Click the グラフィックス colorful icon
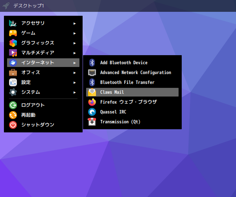Image resolution: width=236 pixels, height=197 pixels. pos(13,43)
